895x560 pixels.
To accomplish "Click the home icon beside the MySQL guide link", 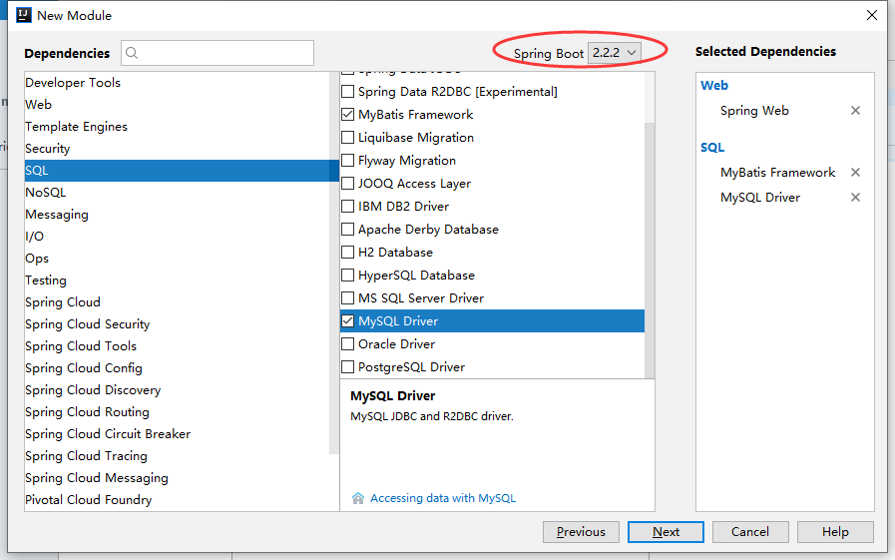I will pyautogui.click(x=358, y=498).
